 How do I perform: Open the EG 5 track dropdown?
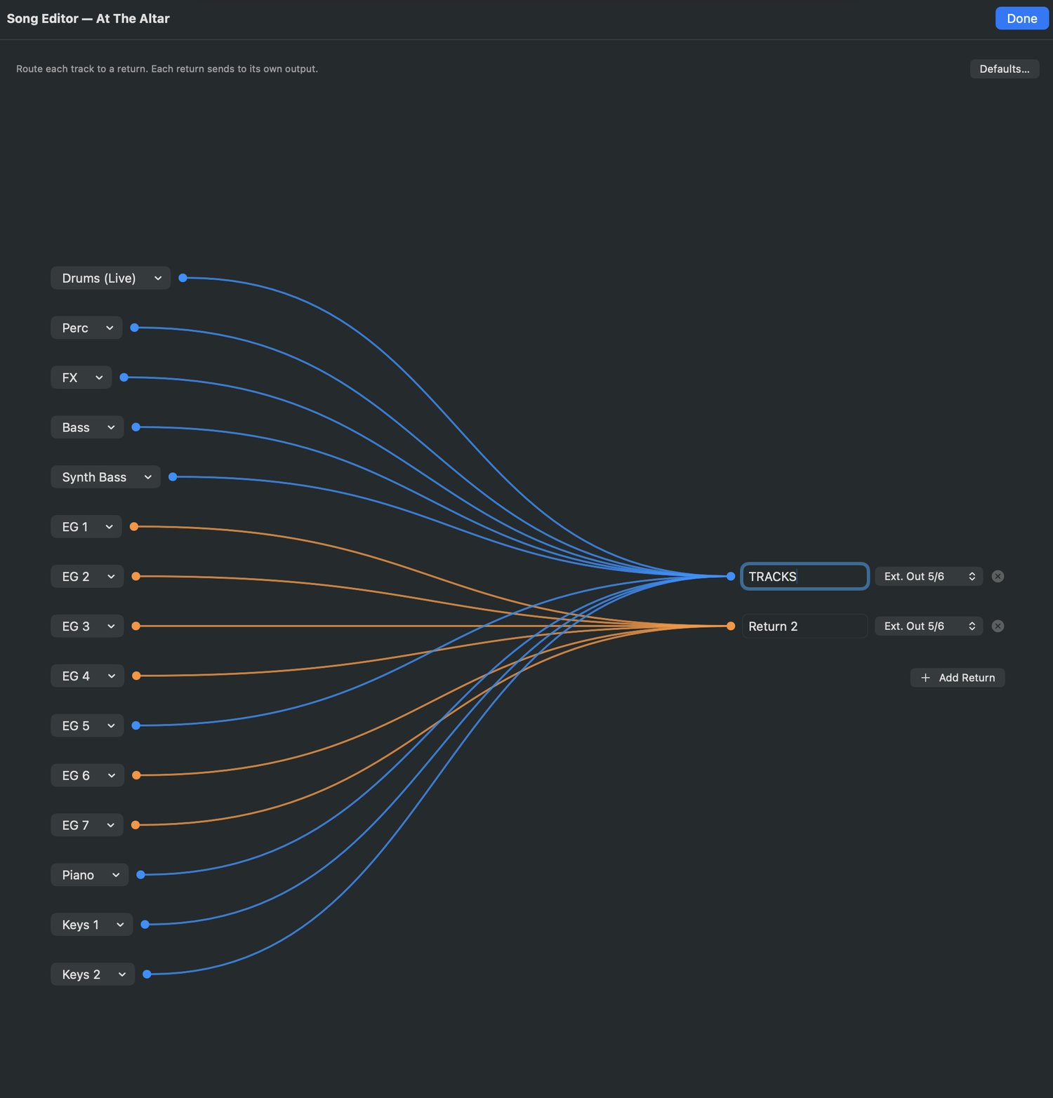87,725
